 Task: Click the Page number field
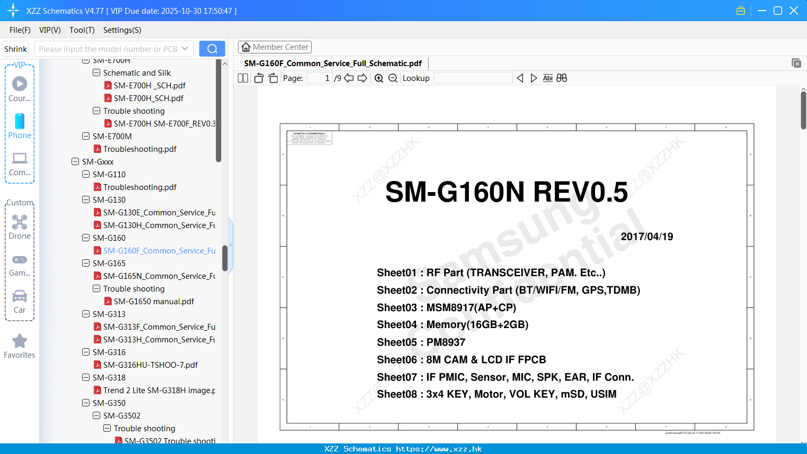tap(320, 78)
